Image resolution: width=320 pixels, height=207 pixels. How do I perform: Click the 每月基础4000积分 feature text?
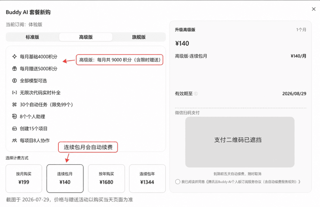click(x=39, y=57)
